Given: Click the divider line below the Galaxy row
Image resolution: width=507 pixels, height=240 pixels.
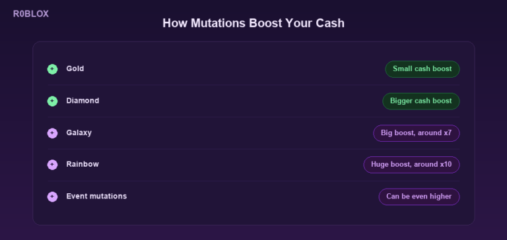Looking at the screenshot, I should [x=253, y=149].
